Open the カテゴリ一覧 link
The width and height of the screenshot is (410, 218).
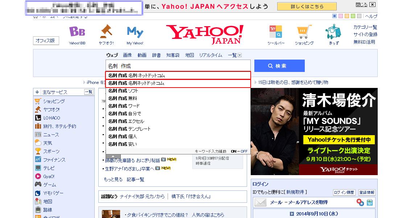click(365, 27)
